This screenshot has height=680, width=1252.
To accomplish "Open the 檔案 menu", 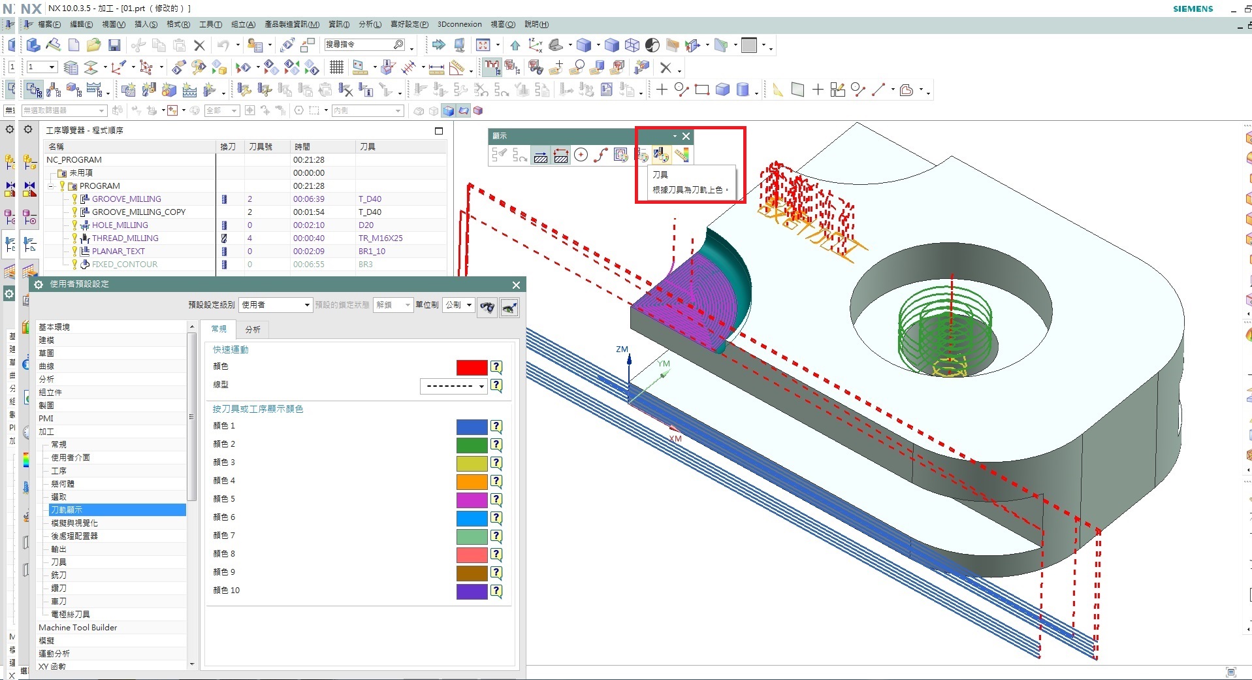I will [x=49, y=24].
